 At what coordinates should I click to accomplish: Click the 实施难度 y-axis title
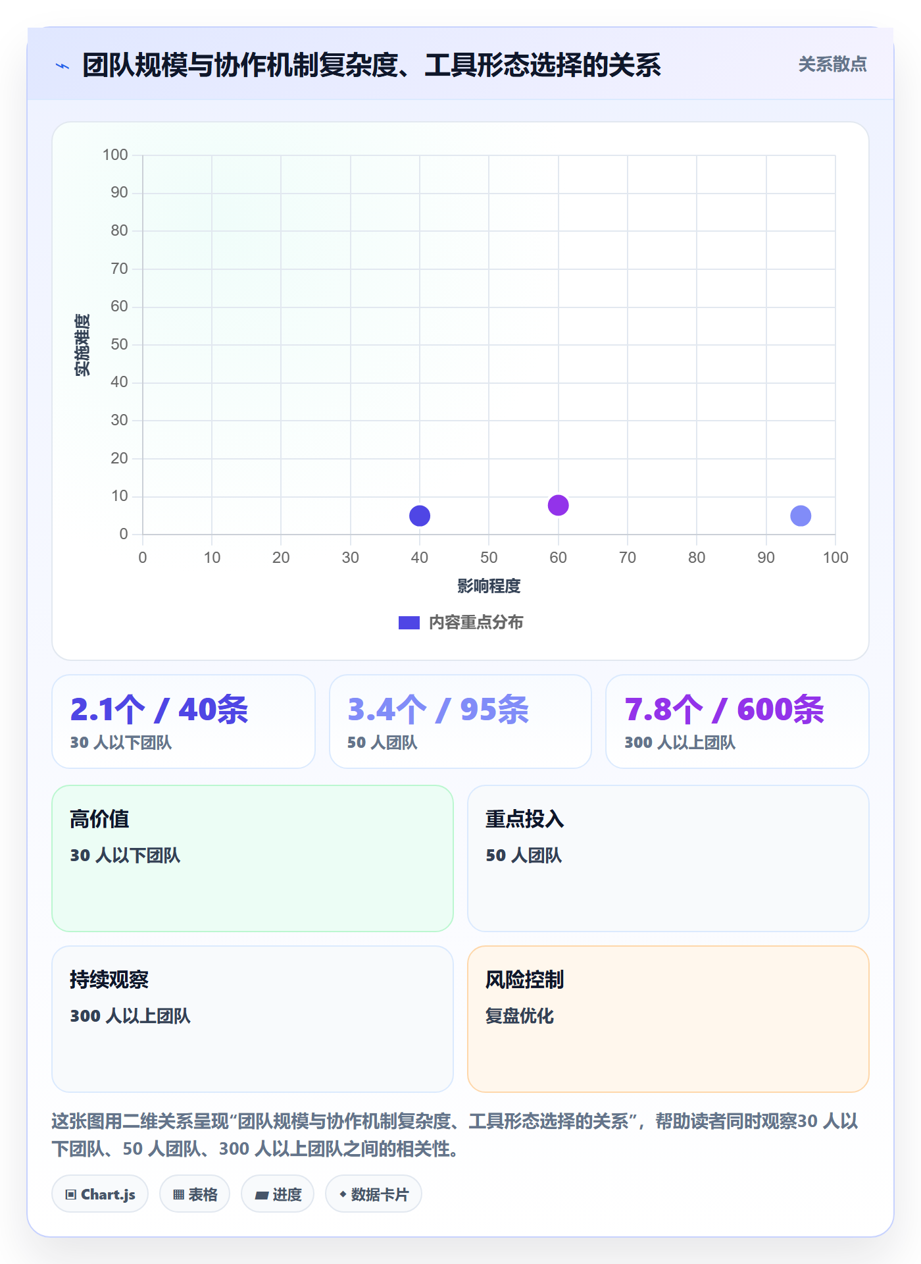coord(82,345)
